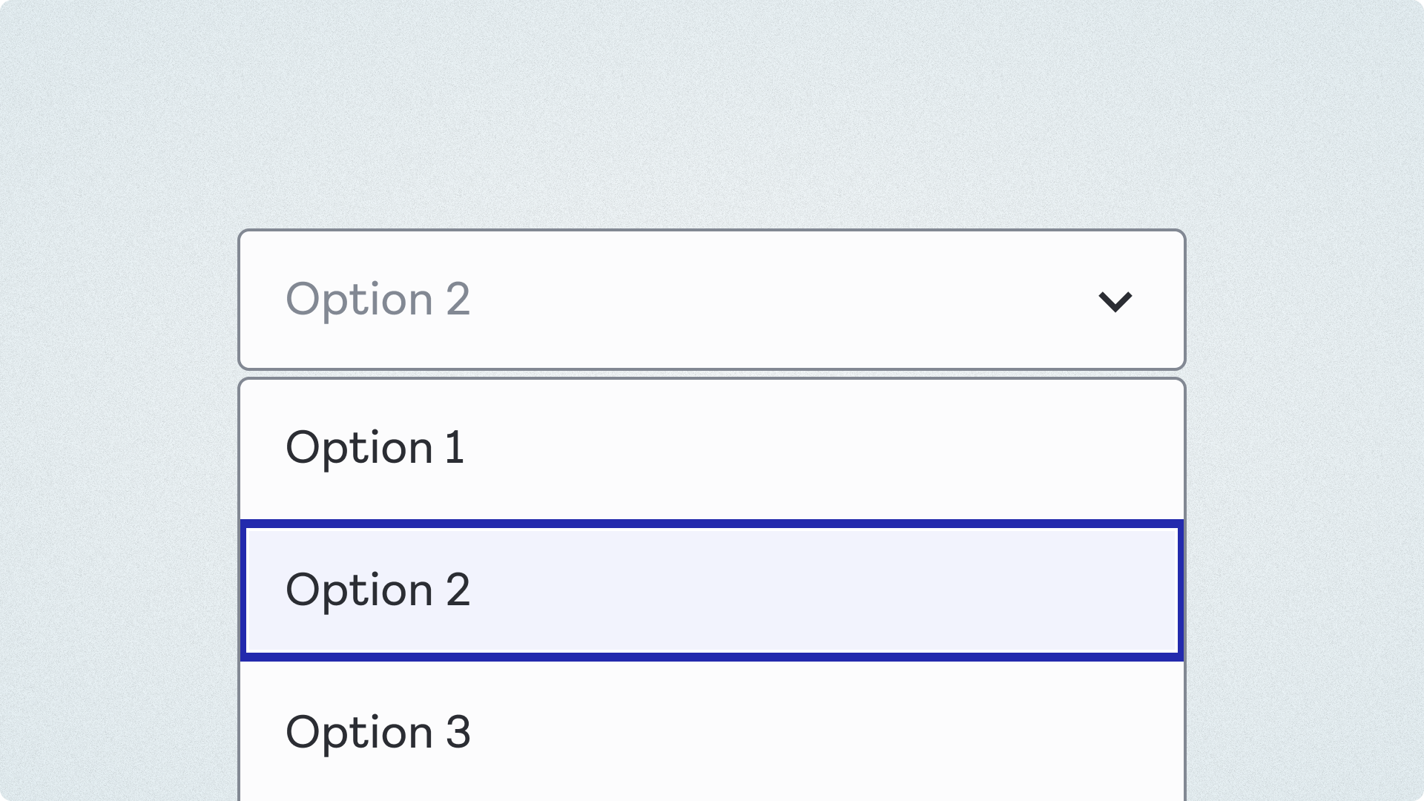Click the Option 1 text label
Viewport: 1424px width, 801px height.
[375, 448]
